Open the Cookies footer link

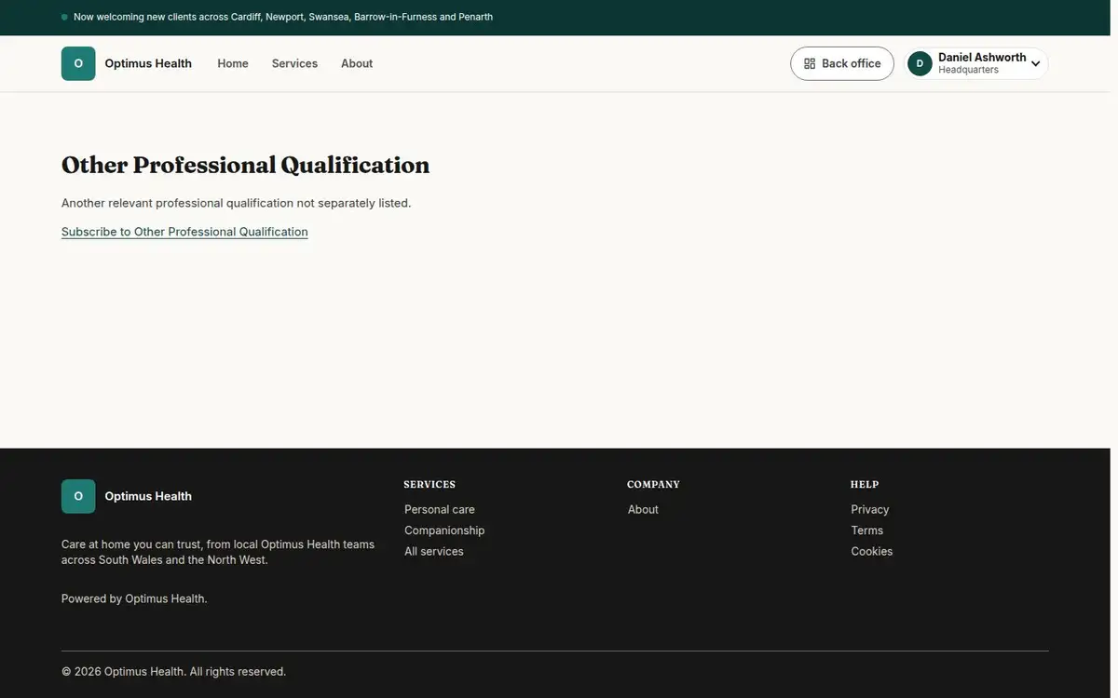tap(872, 551)
